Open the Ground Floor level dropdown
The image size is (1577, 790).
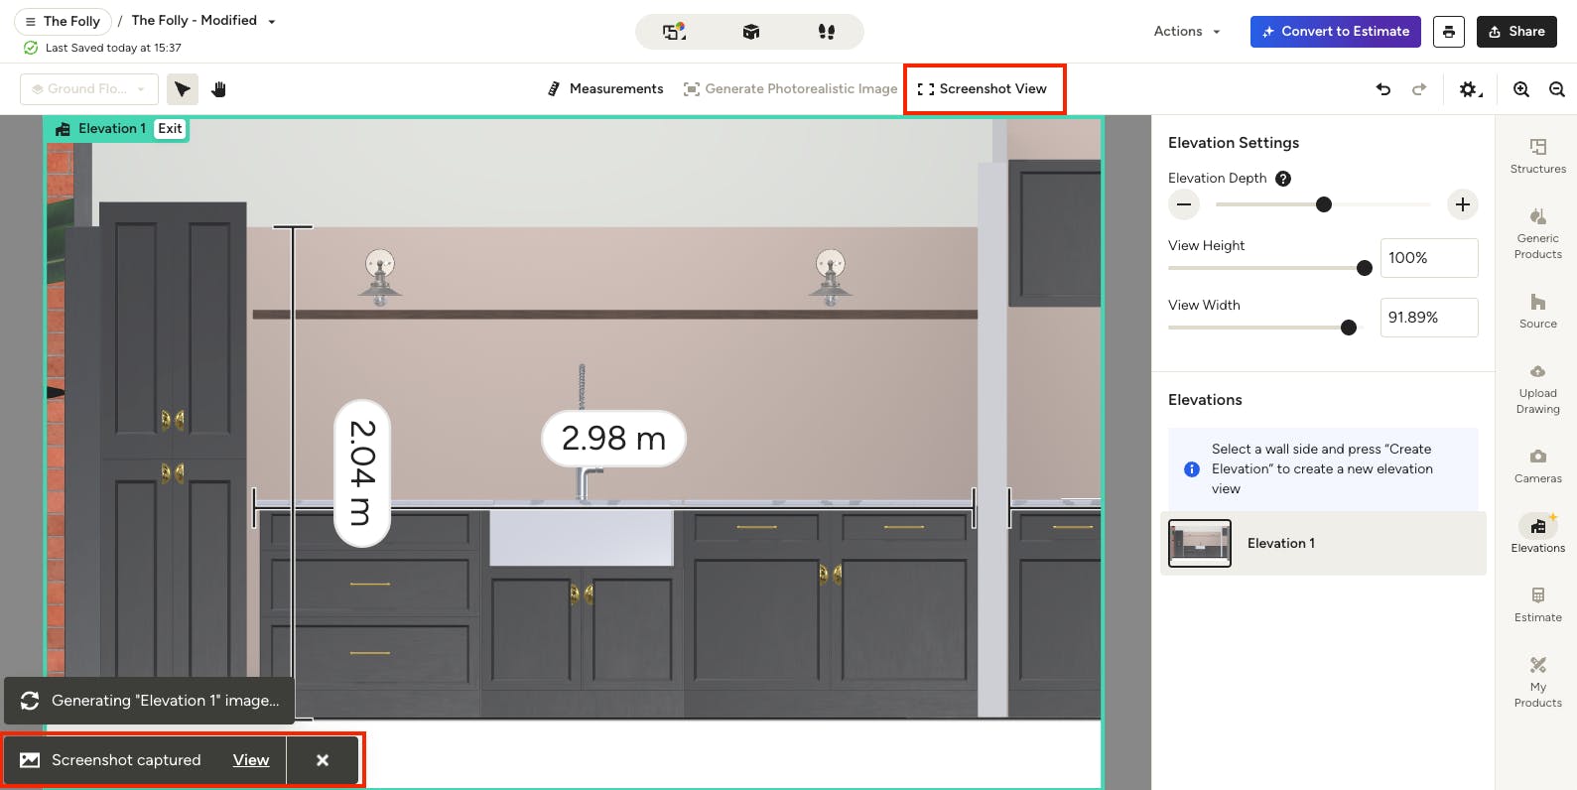88,89
